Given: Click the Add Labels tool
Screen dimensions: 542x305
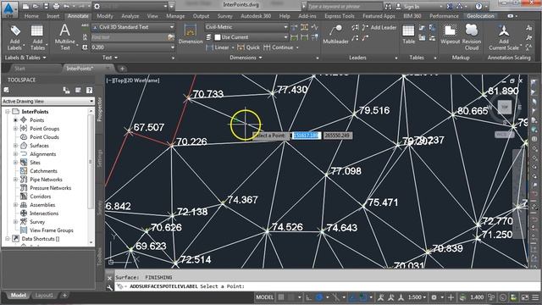Looking at the screenshot, I should pos(15,37).
